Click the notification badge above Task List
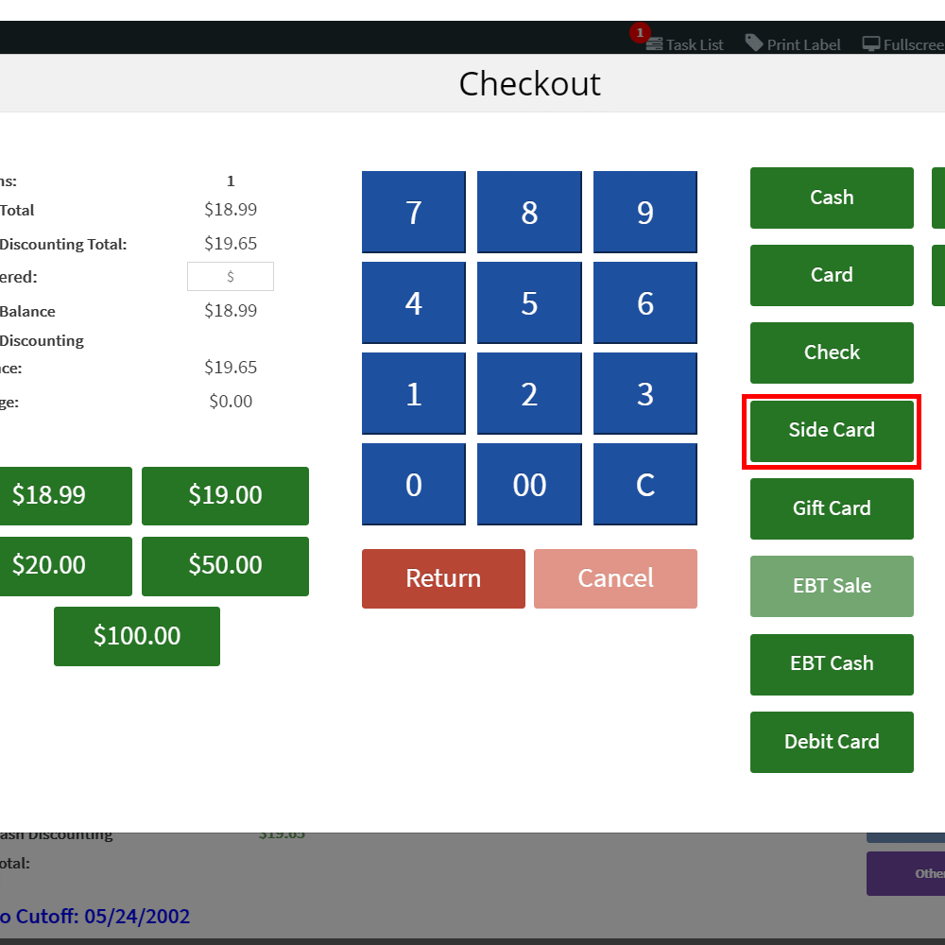The width and height of the screenshot is (945, 945). tap(641, 32)
